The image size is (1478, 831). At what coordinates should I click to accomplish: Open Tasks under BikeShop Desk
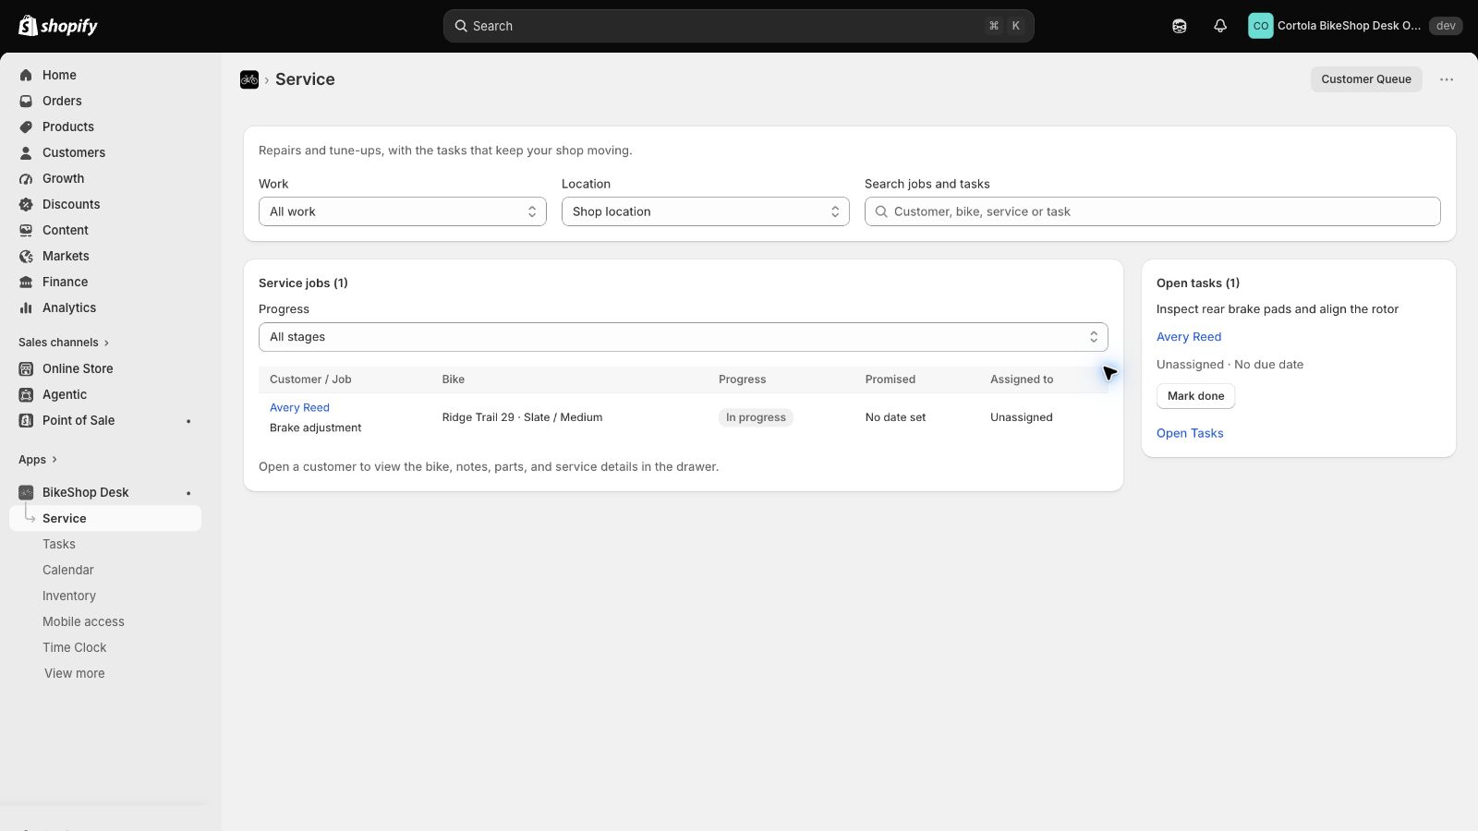pos(59,544)
